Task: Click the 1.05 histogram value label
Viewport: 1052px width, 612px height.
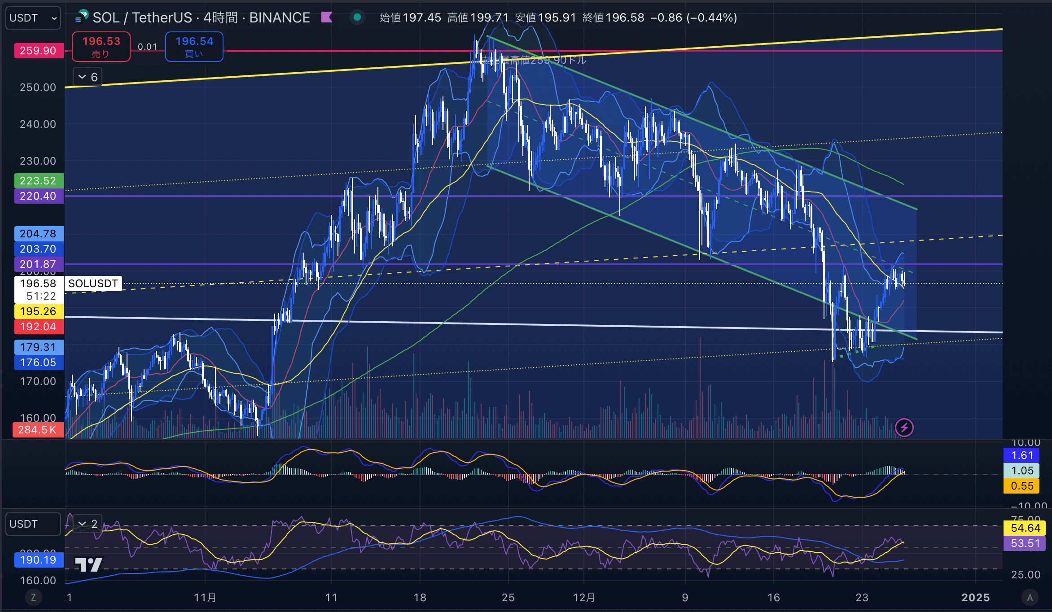Action: pyautogui.click(x=1022, y=471)
